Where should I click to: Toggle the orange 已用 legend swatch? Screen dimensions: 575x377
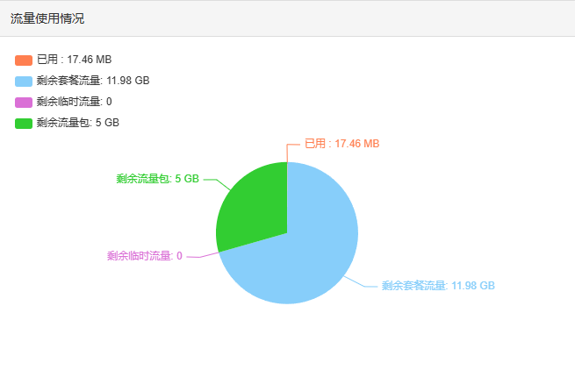click(x=24, y=60)
